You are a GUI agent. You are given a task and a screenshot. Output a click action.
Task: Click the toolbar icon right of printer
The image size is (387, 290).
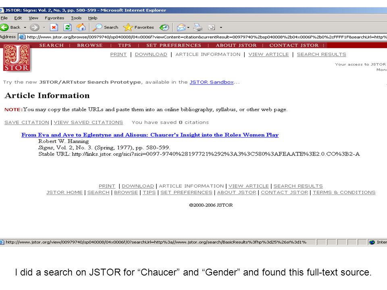point(212,27)
